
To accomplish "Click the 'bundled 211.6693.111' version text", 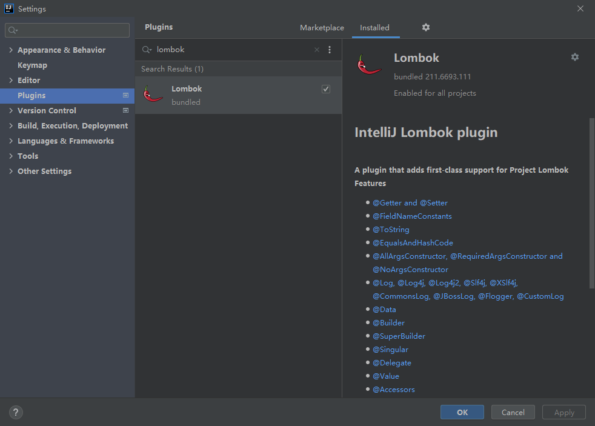I will 432,76.
